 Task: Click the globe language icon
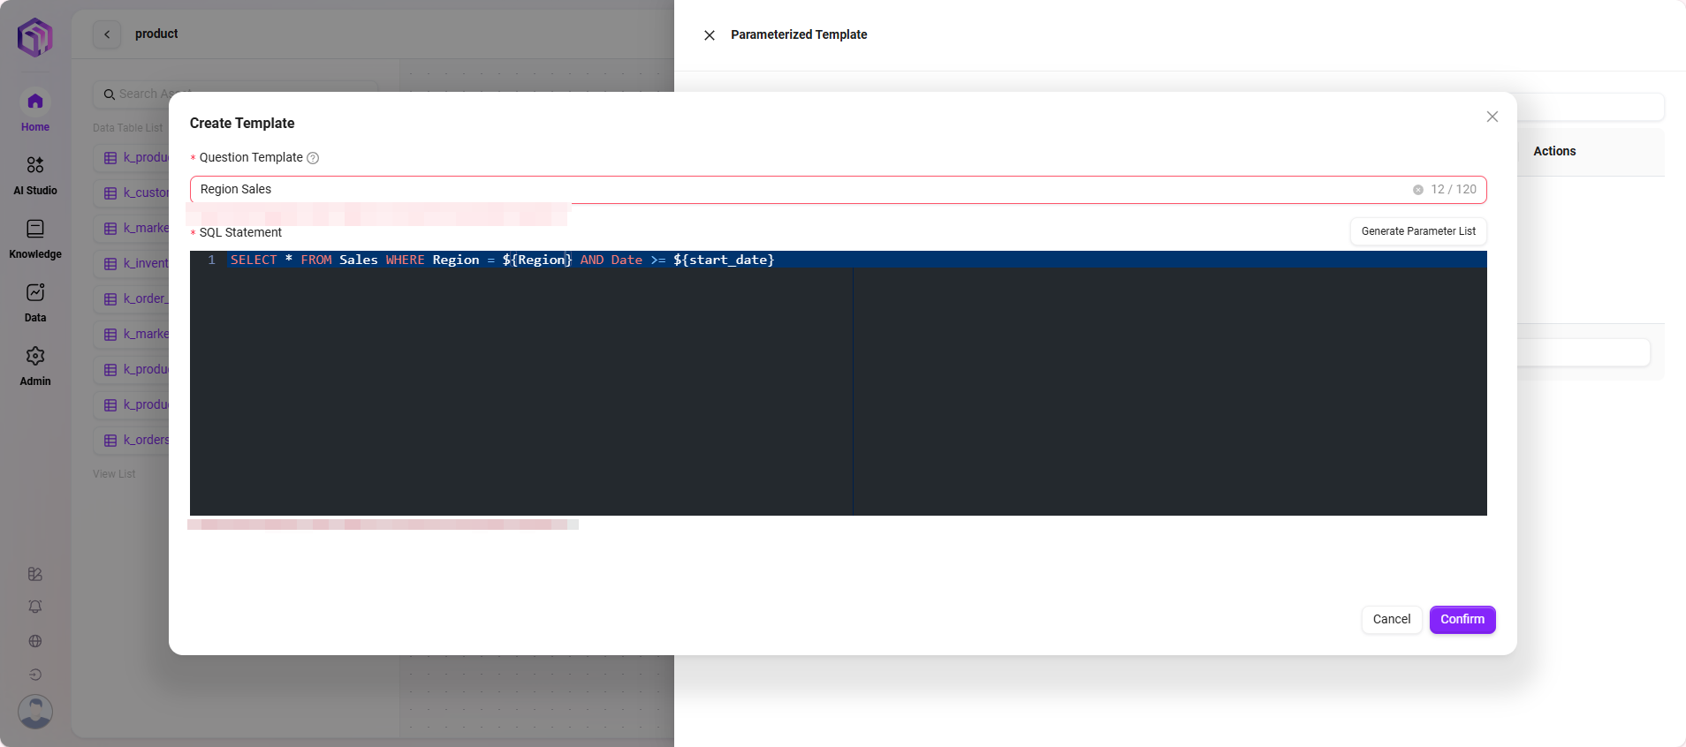point(35,641)
